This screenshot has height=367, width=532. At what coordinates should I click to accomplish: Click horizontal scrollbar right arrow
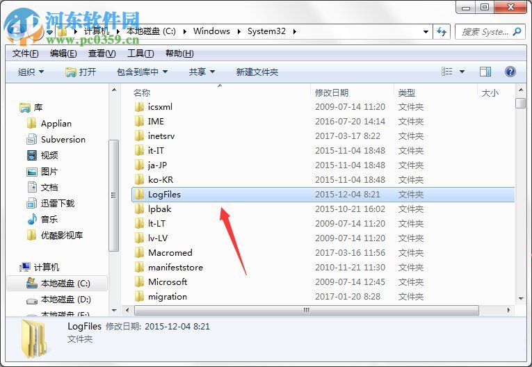pyautogui.click(x=508, y=311)
